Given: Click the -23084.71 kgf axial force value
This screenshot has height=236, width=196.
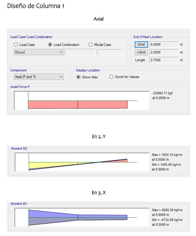Looking at the screenshot, I should (164, 93).
